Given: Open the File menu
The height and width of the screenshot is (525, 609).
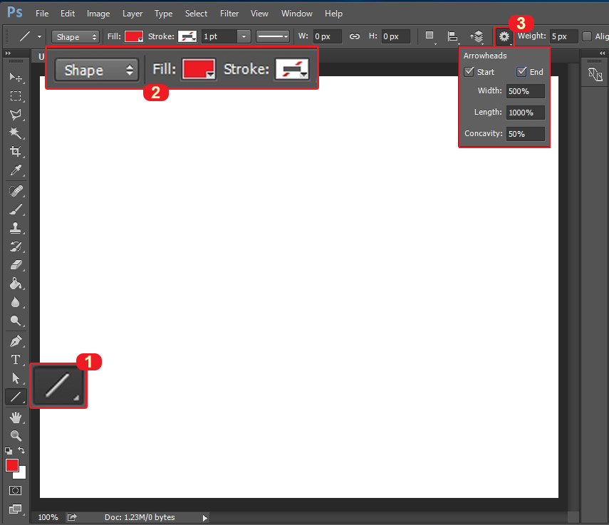Looking at the screenshot, I should pyautogui.click(x=42, y=14).
